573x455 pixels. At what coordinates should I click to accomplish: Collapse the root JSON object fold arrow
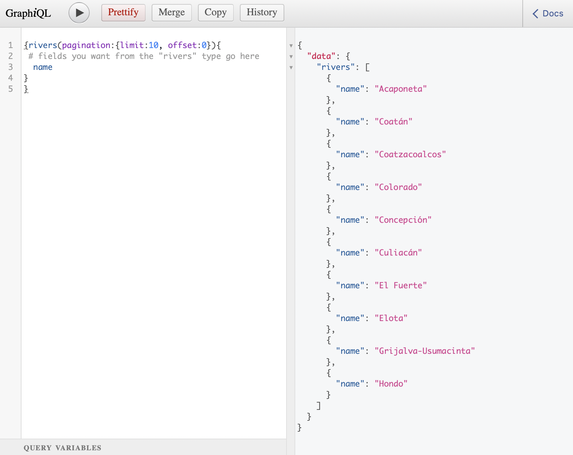[291, 46]
